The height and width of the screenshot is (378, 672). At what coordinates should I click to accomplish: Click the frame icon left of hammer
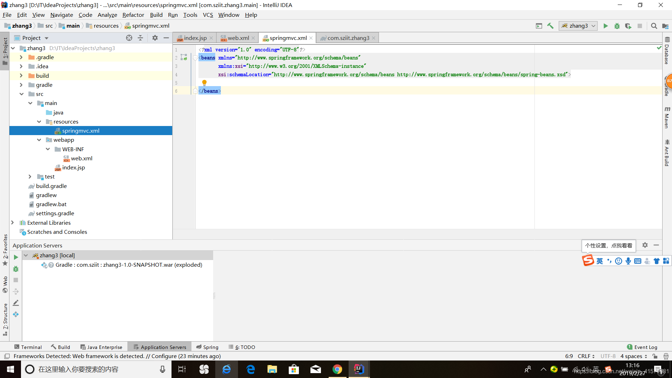click(x=539, y=26)
